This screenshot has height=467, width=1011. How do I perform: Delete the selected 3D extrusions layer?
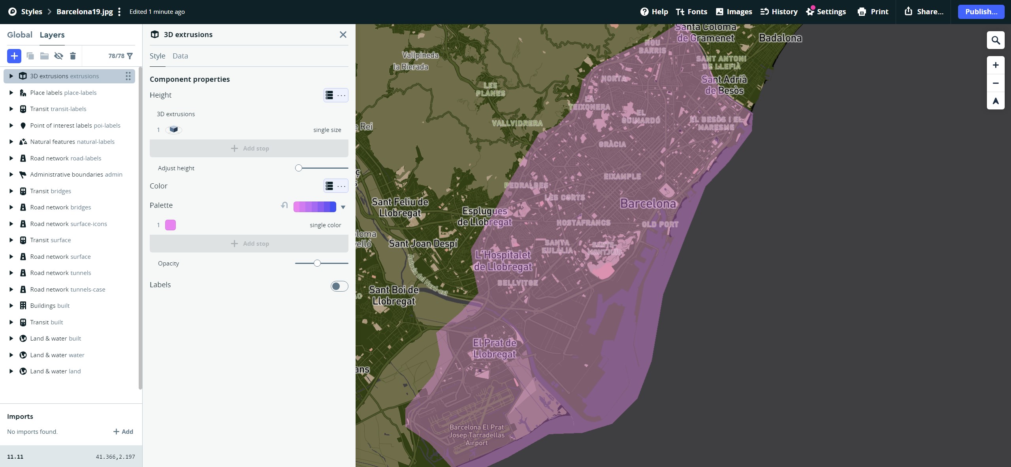73,56
